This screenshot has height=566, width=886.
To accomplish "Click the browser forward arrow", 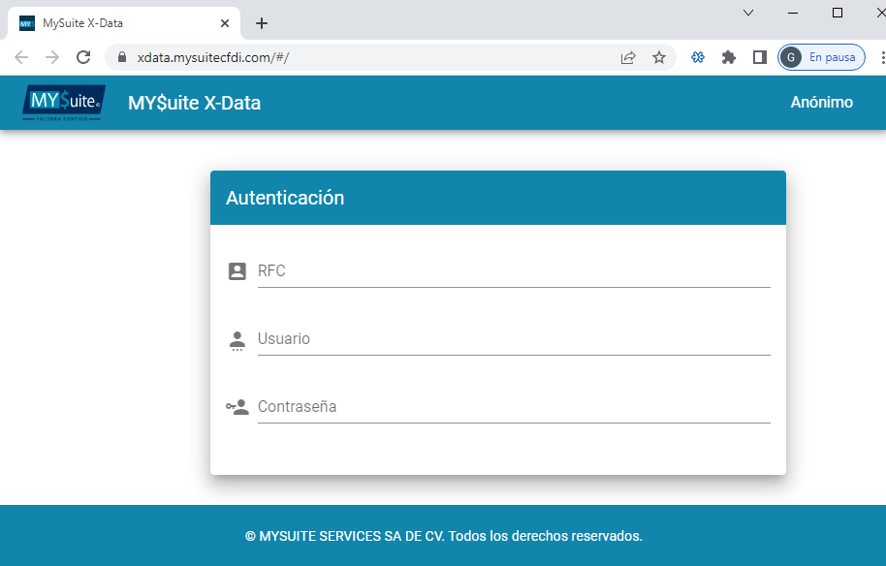I will point(52,57).
